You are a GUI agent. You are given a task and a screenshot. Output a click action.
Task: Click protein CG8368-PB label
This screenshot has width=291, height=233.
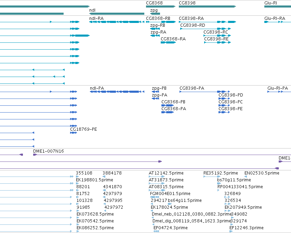click(173, 102)
